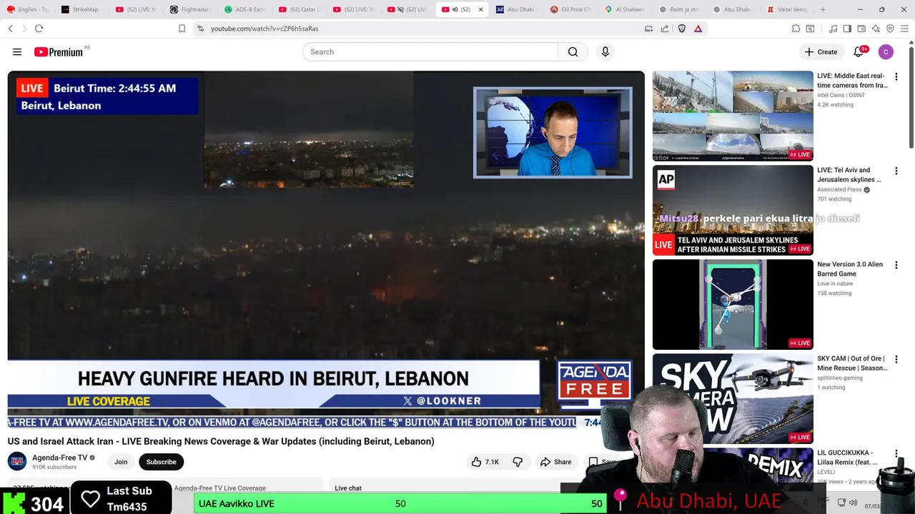
Task: Subscribe to Agenda-Free TV
Action: pos(161,462)
